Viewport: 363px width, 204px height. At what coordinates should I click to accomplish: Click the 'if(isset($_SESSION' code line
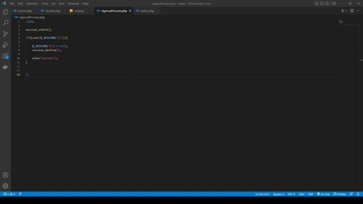pos(47,38)
